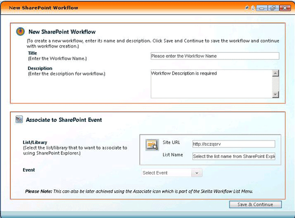The width and height of the screenshot is (295, 218).
Task: Click inside the workflow Description text area
Action: [x=212, y=84]
